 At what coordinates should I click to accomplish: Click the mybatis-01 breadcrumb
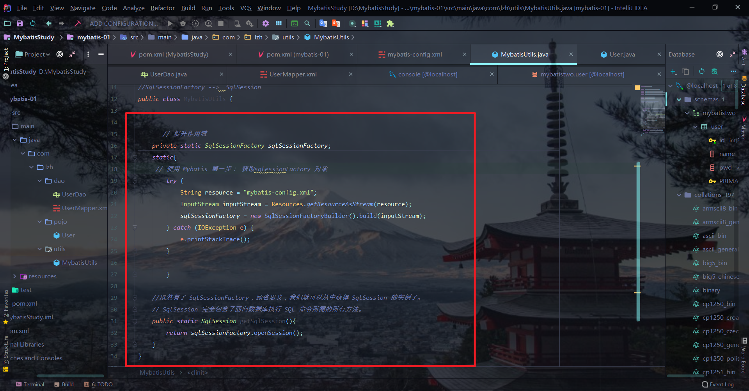pyautogui.click(x=89, y=37)
